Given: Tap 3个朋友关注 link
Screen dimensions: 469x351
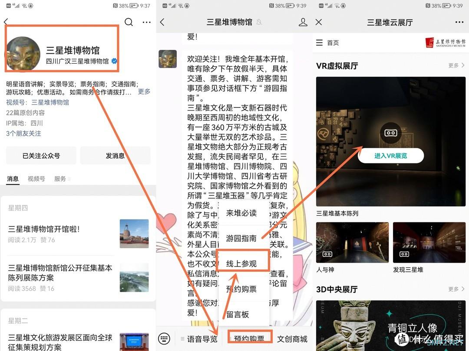Looking at the screenshot, I should (x=23, y=133).
